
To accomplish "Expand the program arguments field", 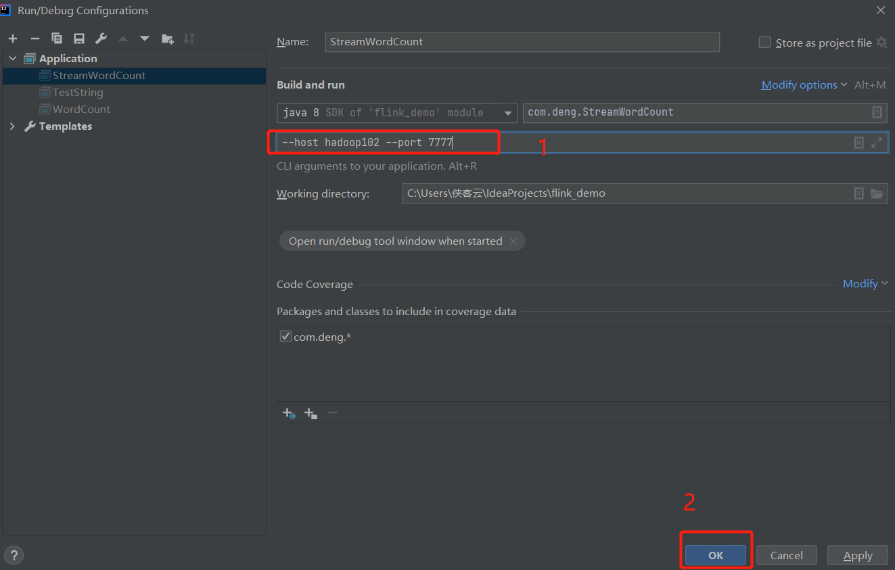I will [877, 143].
